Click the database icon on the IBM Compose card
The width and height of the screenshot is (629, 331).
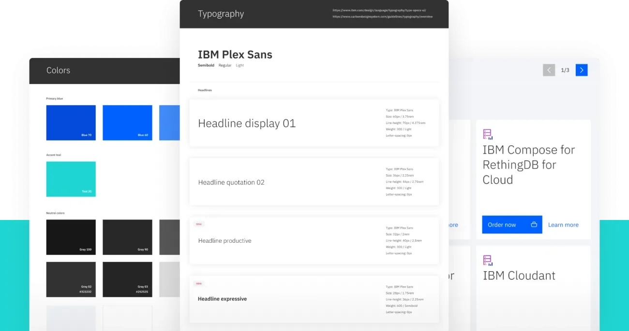(x=488, y=134)
